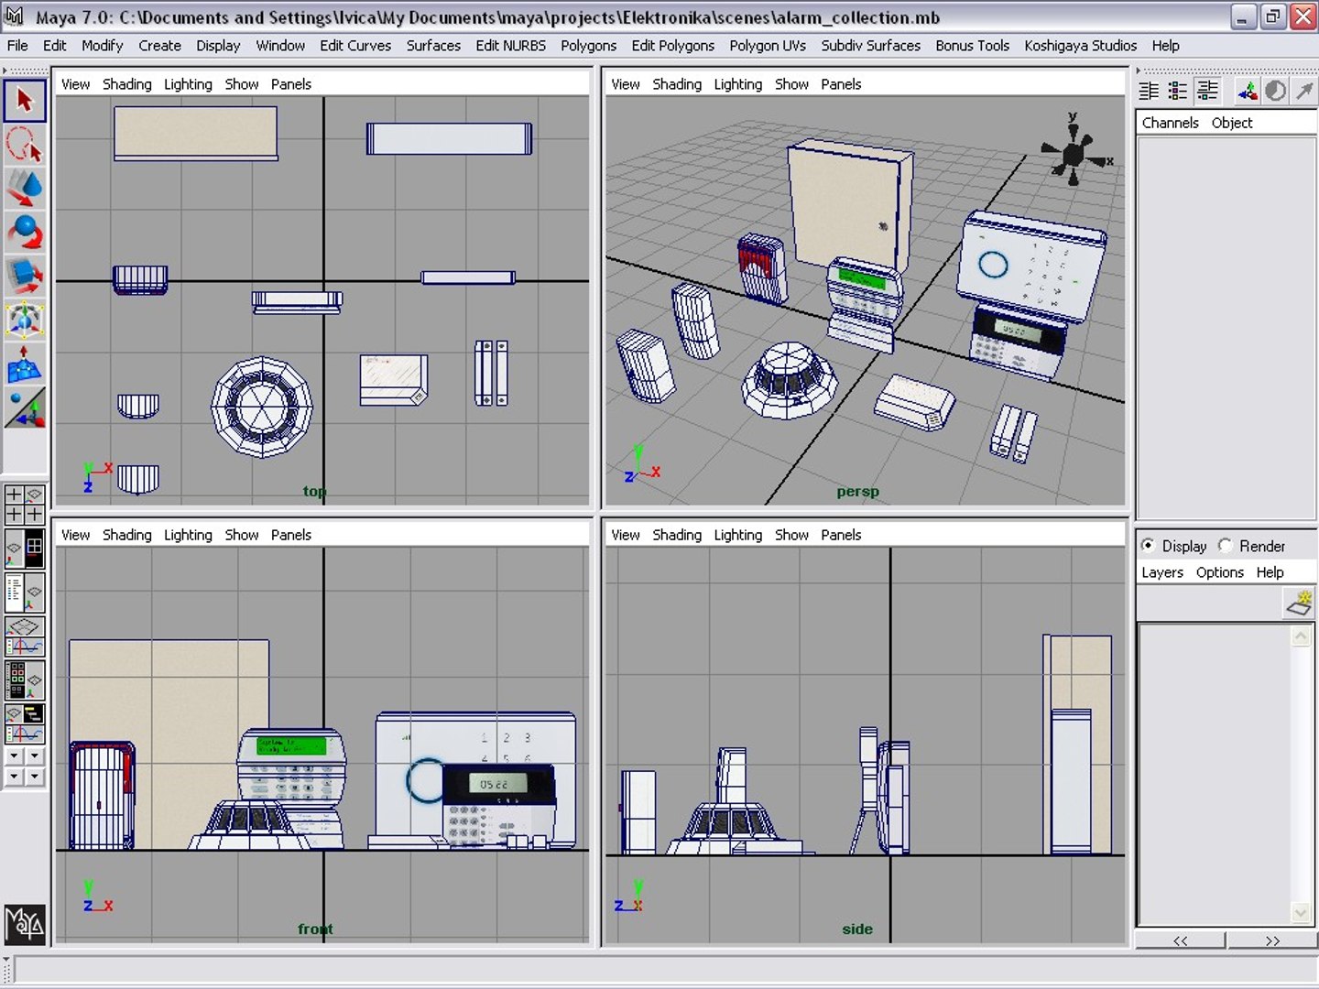
Task: Open the Show menu in the side viewport
Action: pyautogui.click(x=791, y=535)
